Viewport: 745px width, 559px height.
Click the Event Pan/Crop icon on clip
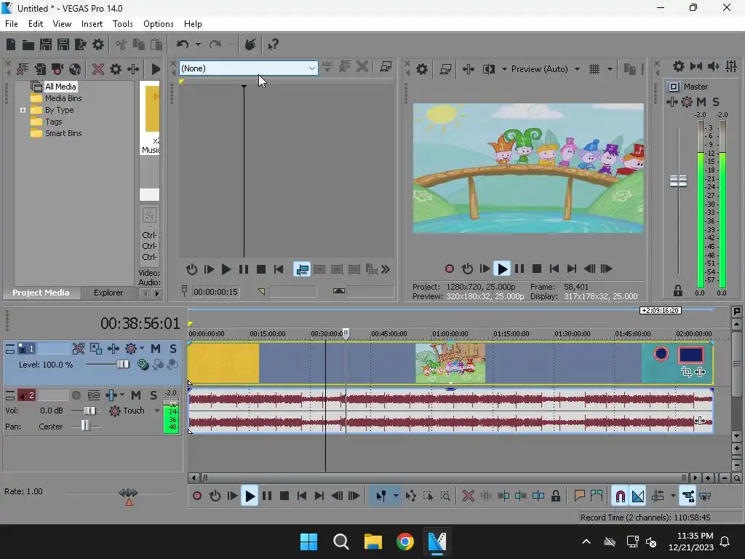[686, 372]
